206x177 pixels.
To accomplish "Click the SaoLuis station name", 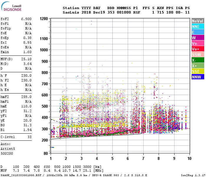I will click(71, 12).
